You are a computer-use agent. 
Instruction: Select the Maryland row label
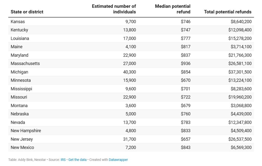[19, 55]
